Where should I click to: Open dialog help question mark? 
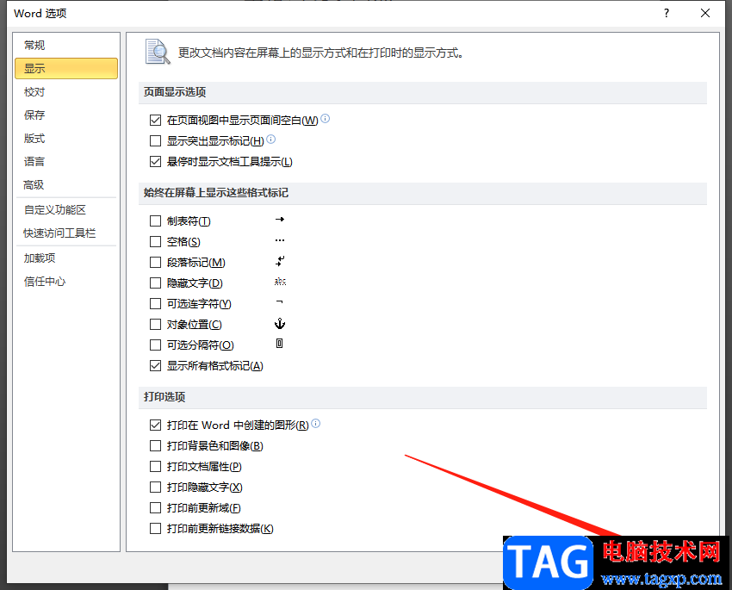click(x=667, y=13)
